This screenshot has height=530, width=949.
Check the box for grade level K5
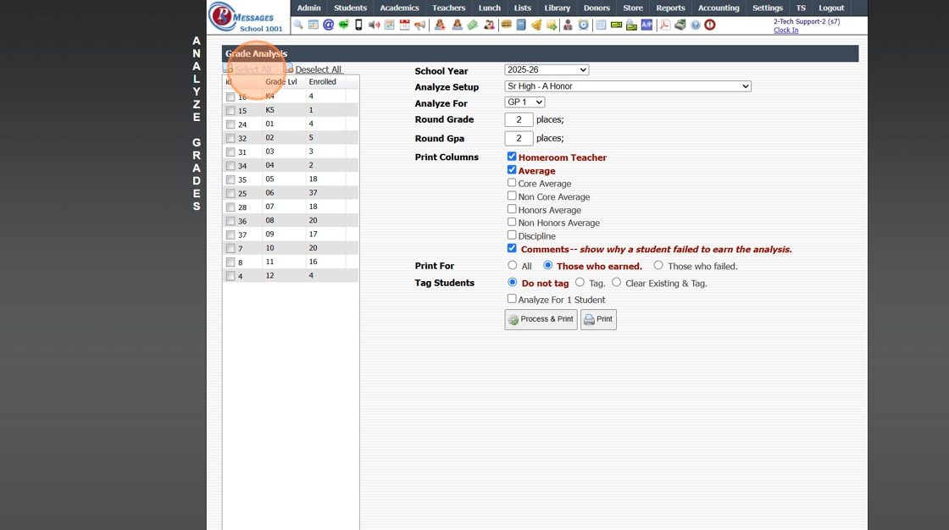(x=230, y=111)
